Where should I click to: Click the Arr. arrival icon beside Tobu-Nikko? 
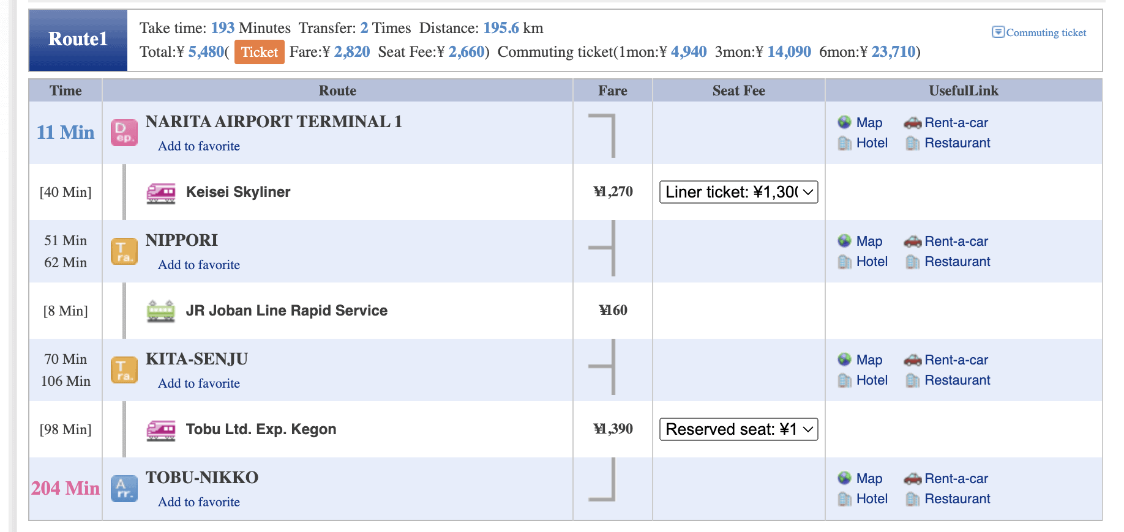124,489
